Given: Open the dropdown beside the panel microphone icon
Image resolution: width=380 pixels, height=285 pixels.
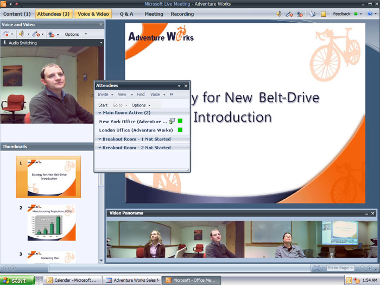Looking at the screenshot, I should 43,34.
